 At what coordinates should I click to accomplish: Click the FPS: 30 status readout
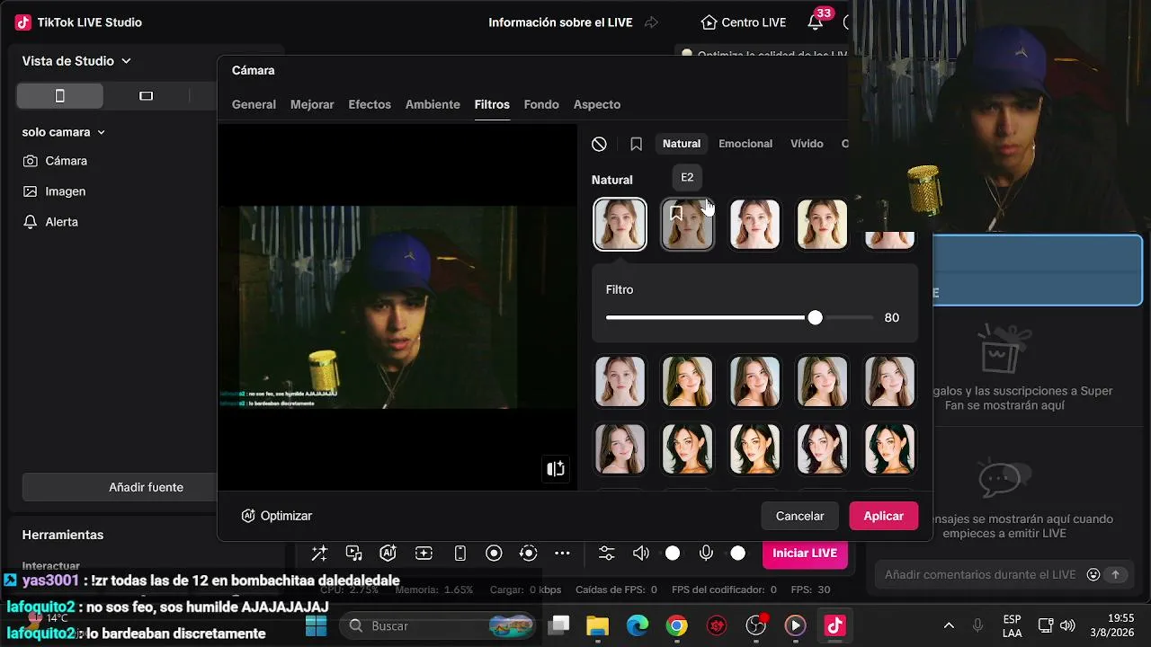tap(810, 589)
